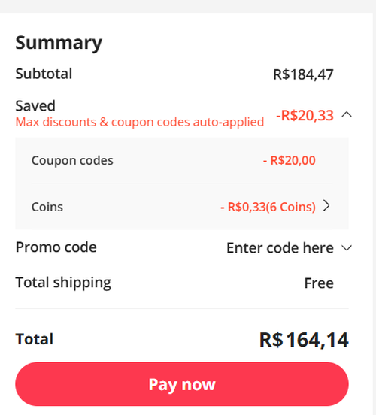The width and height of the screenshot is (376, 415).
Task: Click the Summary heading
Action: [x=59, y=43]
